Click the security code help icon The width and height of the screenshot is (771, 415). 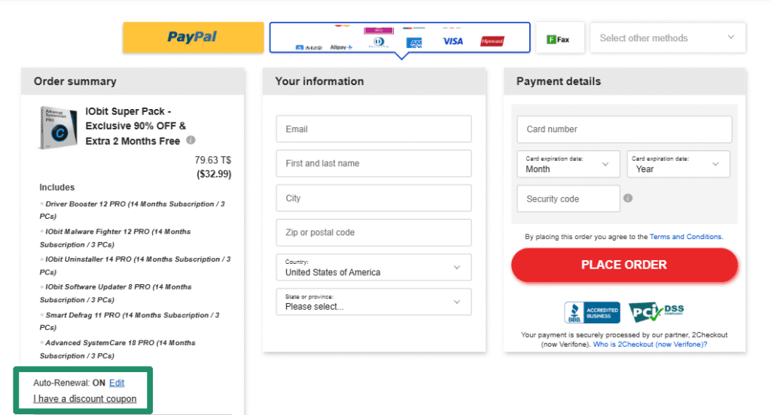pos(628,198)
